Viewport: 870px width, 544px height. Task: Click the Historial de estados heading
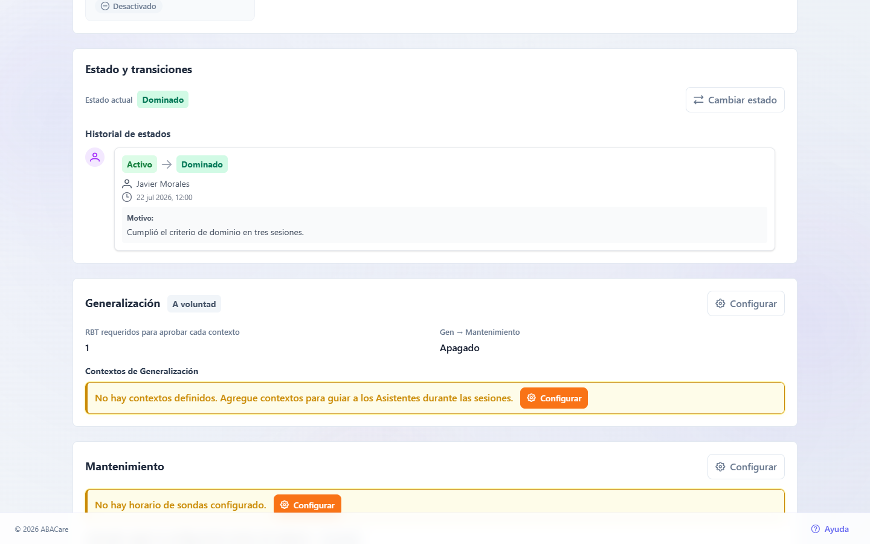tap(127, 134)
